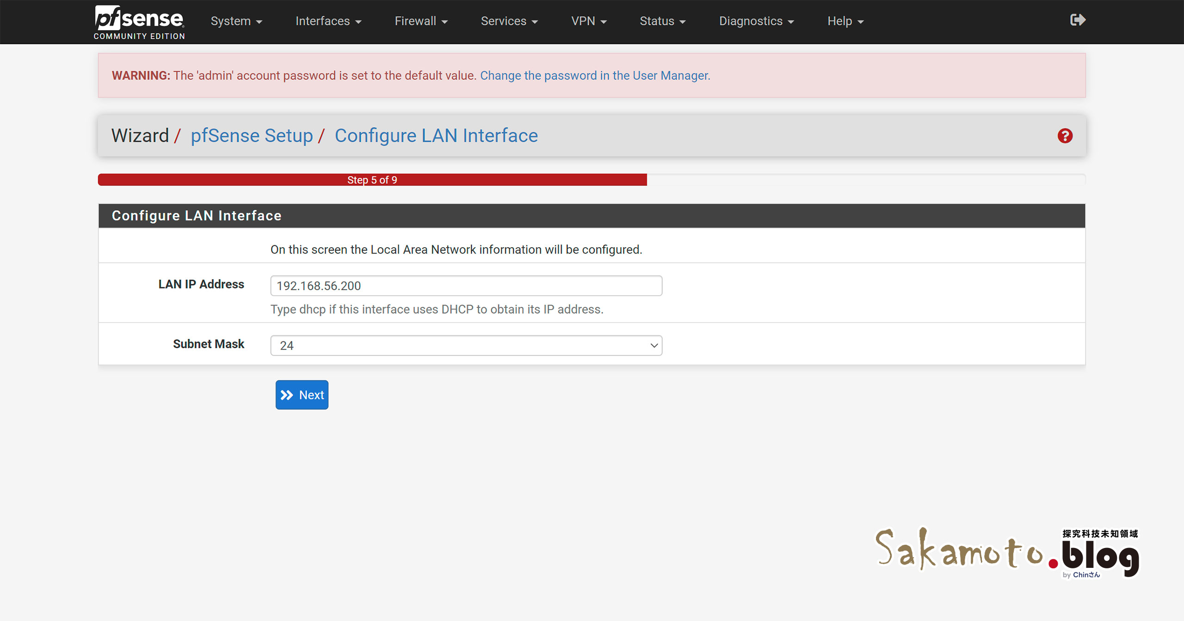Open the Subnet Mask dropdown
The height and width of the screenshot is (621, 1184).
pos(466,346)
